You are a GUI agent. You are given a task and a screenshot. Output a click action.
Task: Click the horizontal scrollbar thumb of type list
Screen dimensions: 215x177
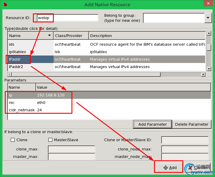tap(86, 75)
